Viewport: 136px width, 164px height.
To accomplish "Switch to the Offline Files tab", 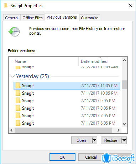I will pos(32,18).
